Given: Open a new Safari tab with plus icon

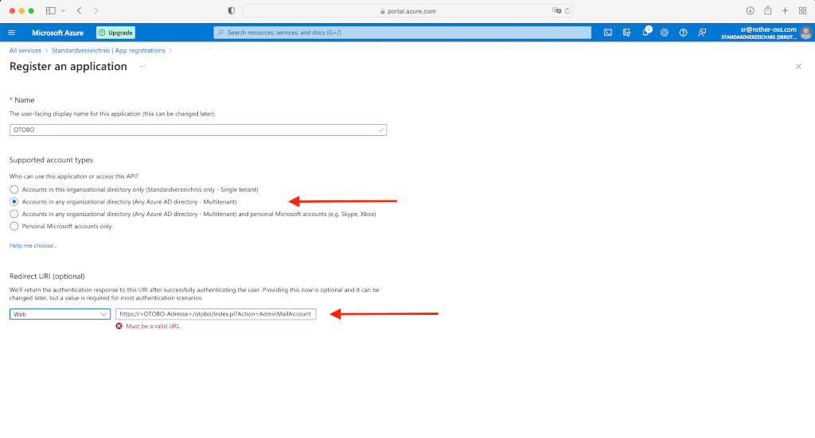Looking at the screenshot, I should 785,10.
